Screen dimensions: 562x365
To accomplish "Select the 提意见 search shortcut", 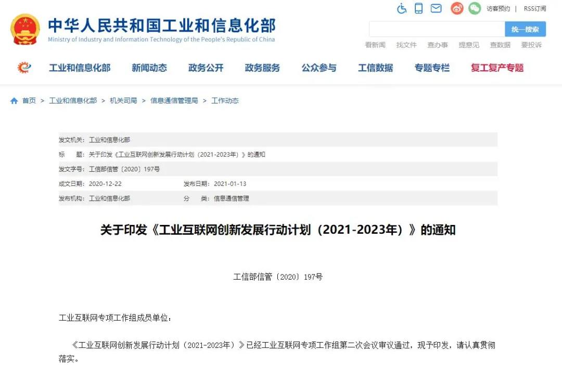I will [469, 45].
